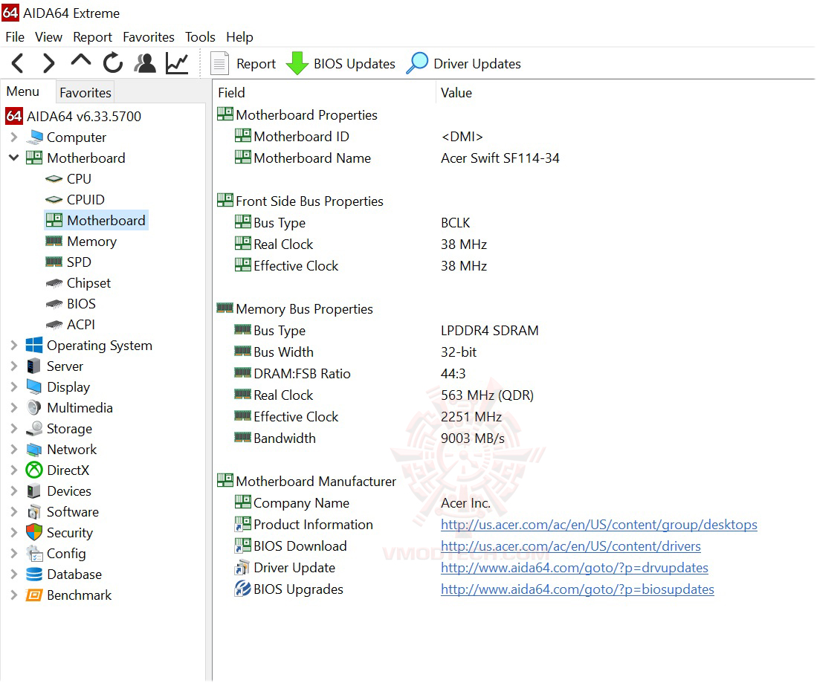Click the DirectX Xbox icon
817x683 pixels.
point(34,470)
